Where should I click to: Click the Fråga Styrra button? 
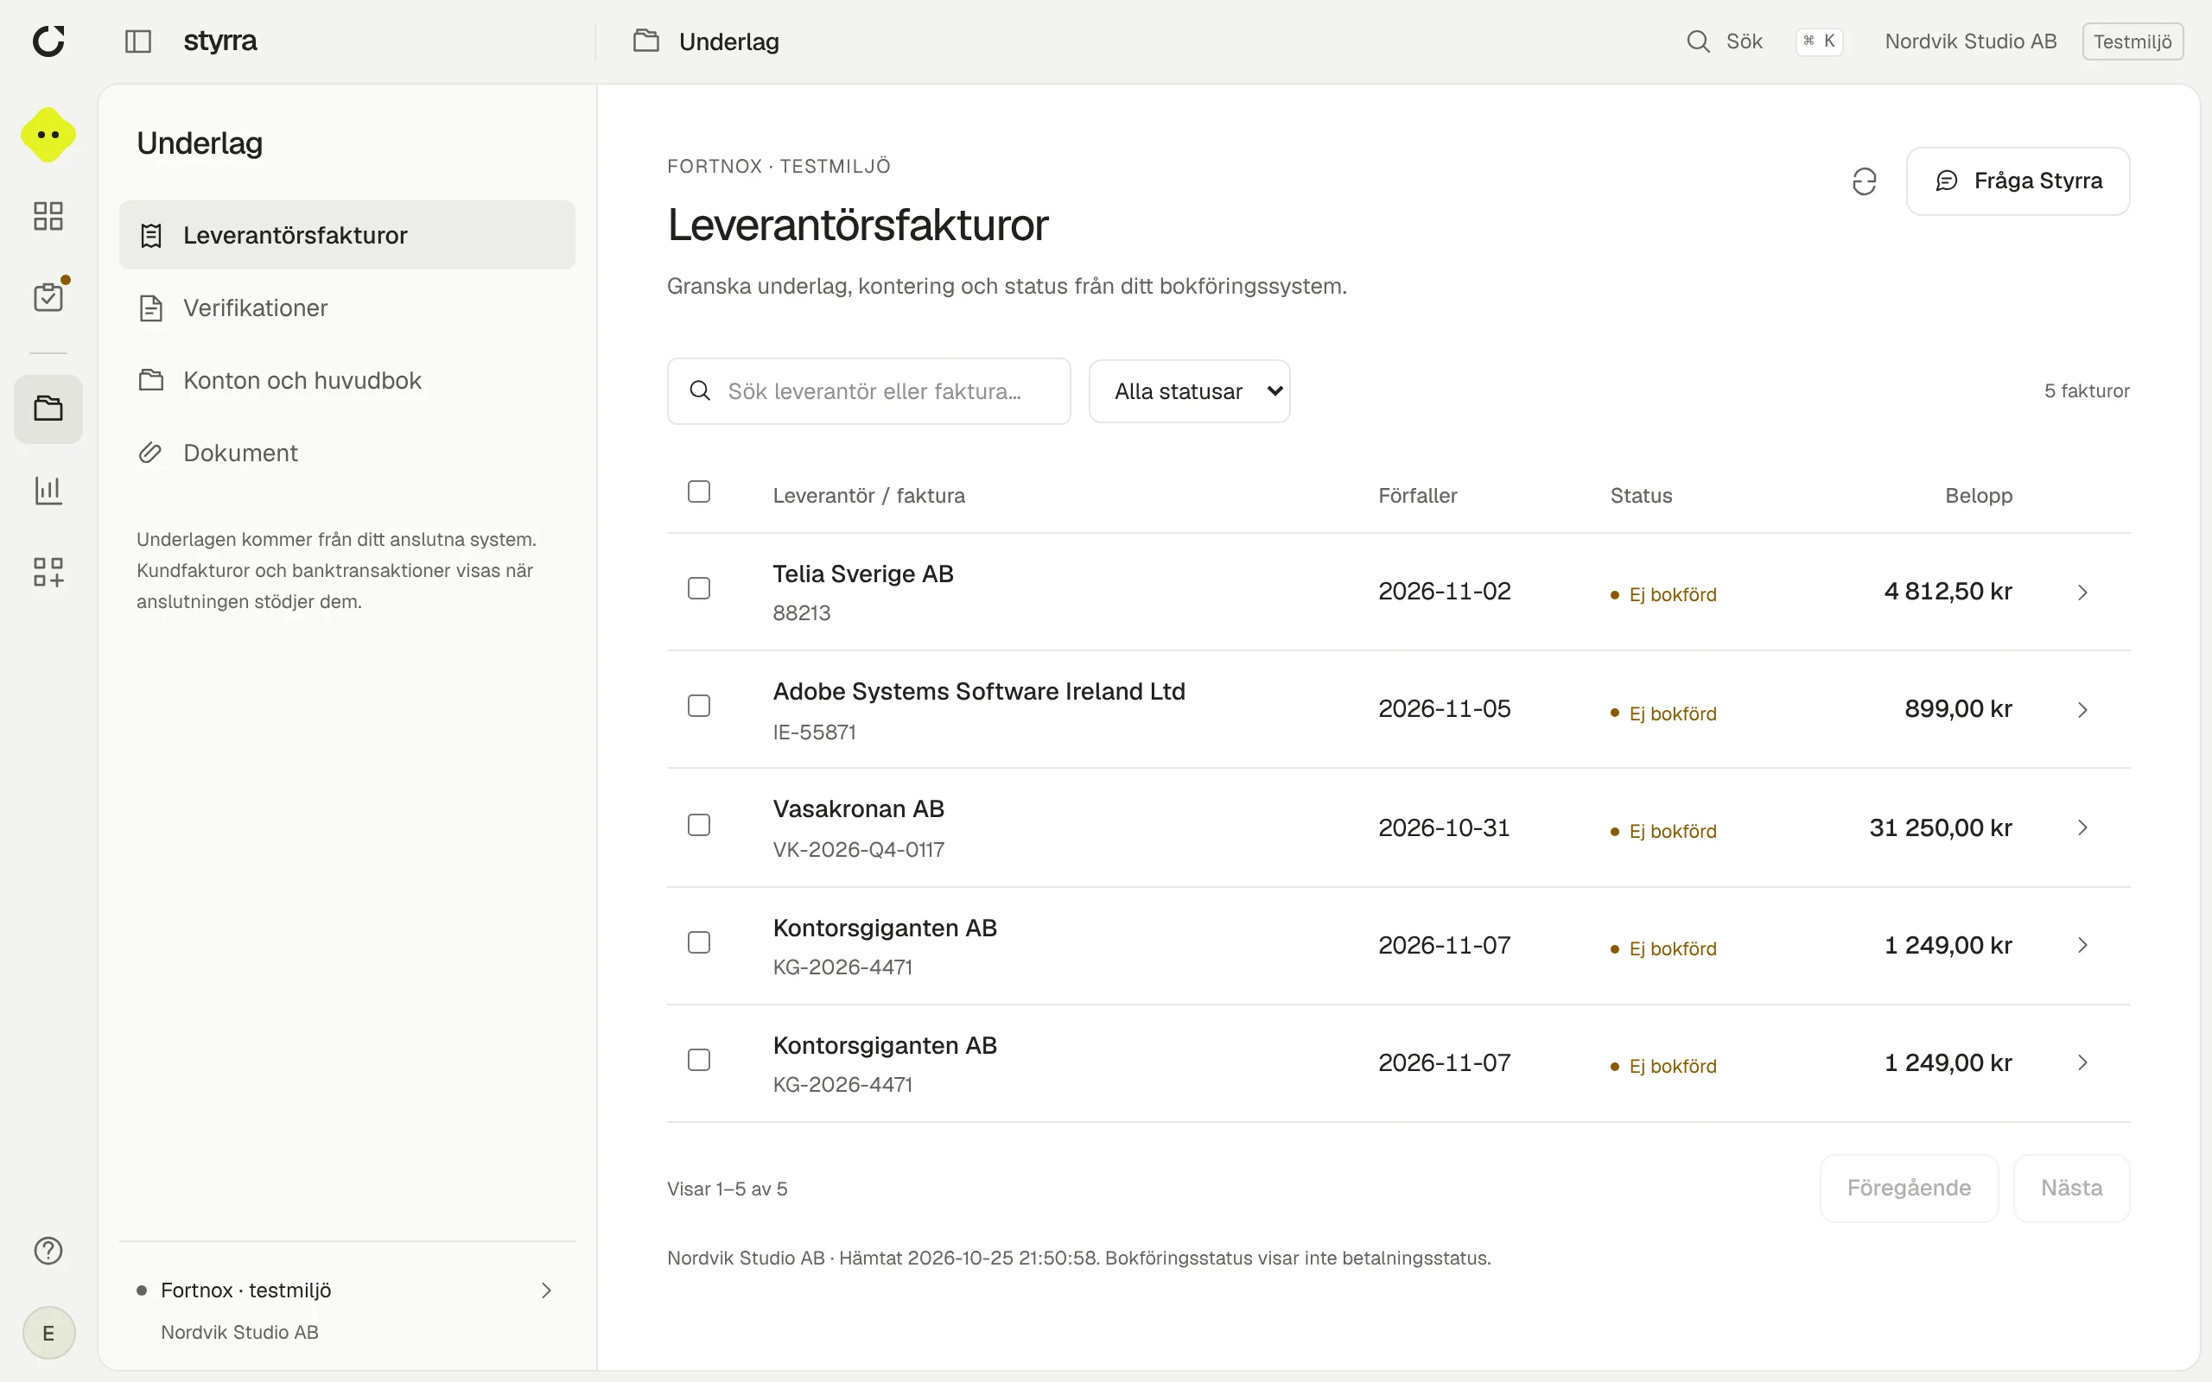pyautogui.click(x=2018, y=181)
